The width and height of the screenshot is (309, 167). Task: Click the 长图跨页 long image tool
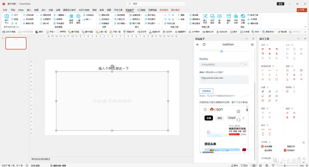click(45, 19)
